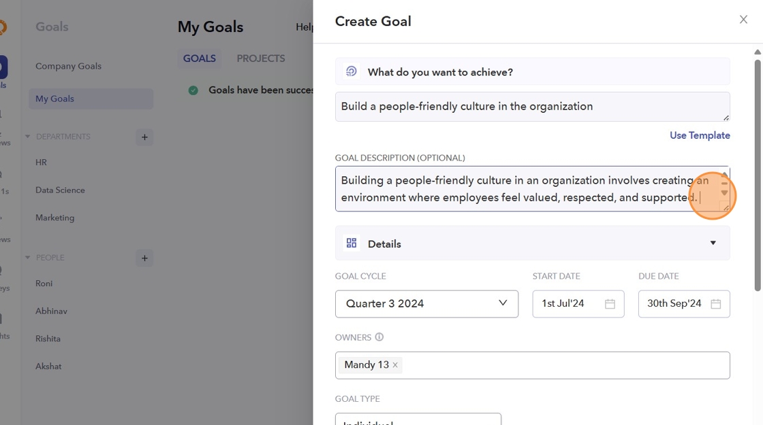This screenshot has height=425, width=763.
Task: Close the Create Goal panel
Action: pyautogui.click(x=743, y=20)
